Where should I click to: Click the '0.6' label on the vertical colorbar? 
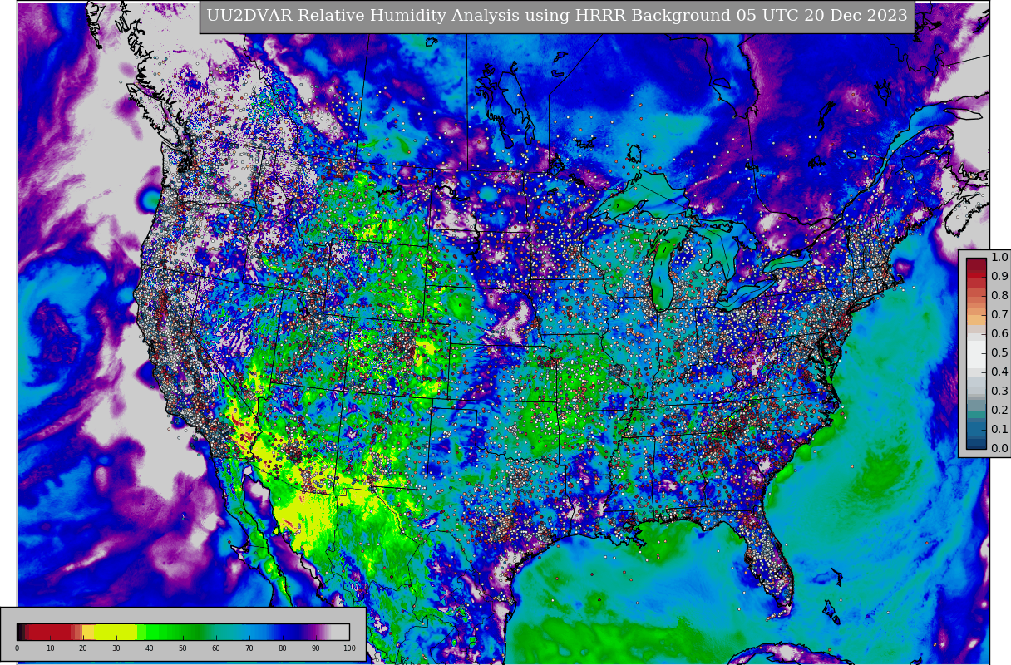pyautogui.click(x=999, y=334)
